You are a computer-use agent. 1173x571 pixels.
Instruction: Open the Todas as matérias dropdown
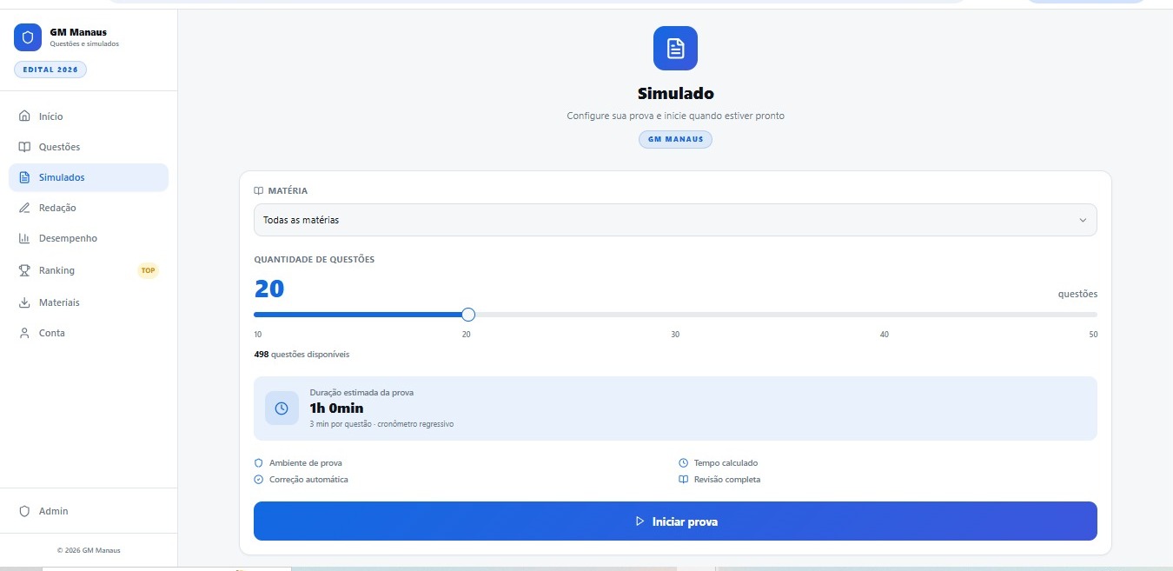674,220
